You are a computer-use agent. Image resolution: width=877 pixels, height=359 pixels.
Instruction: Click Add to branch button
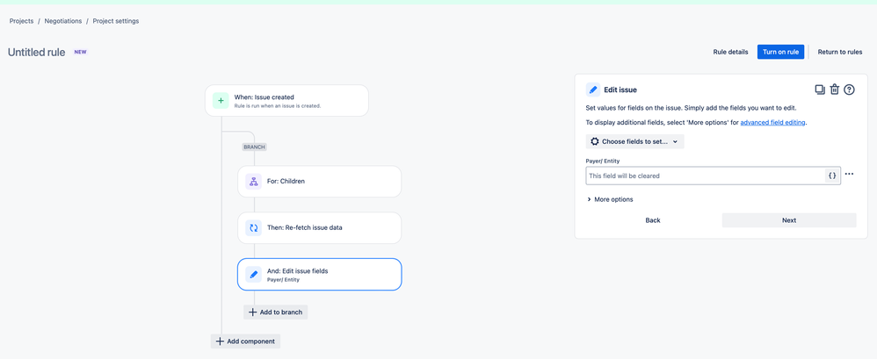click(276, 312)
